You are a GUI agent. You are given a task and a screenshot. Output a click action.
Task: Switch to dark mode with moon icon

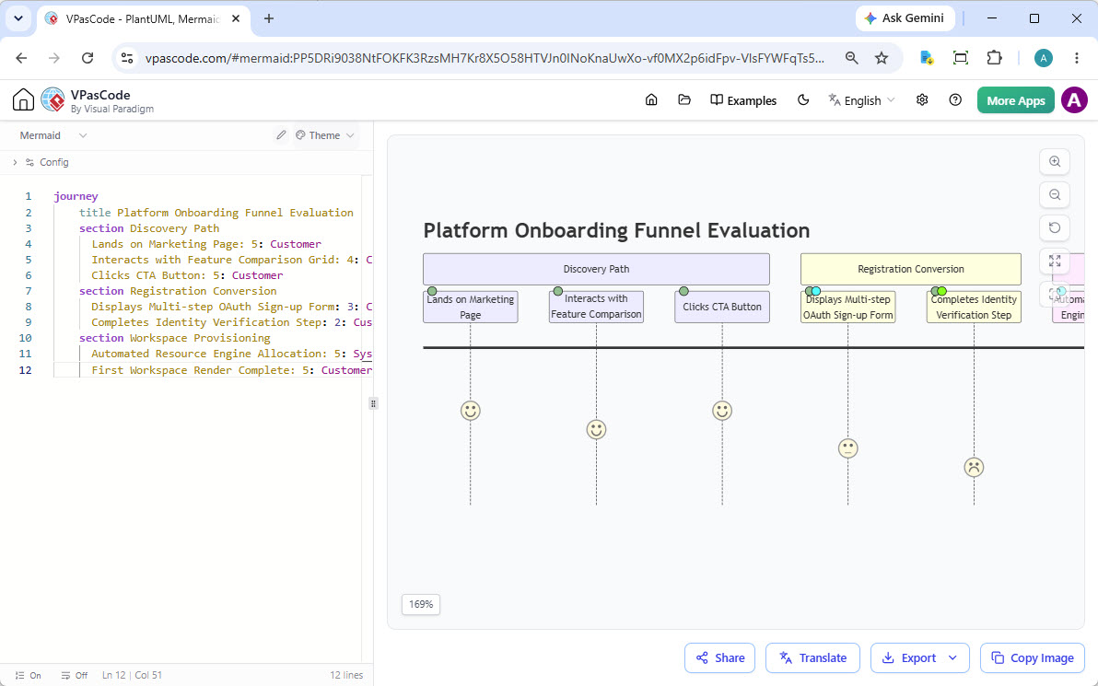point(803,100)
